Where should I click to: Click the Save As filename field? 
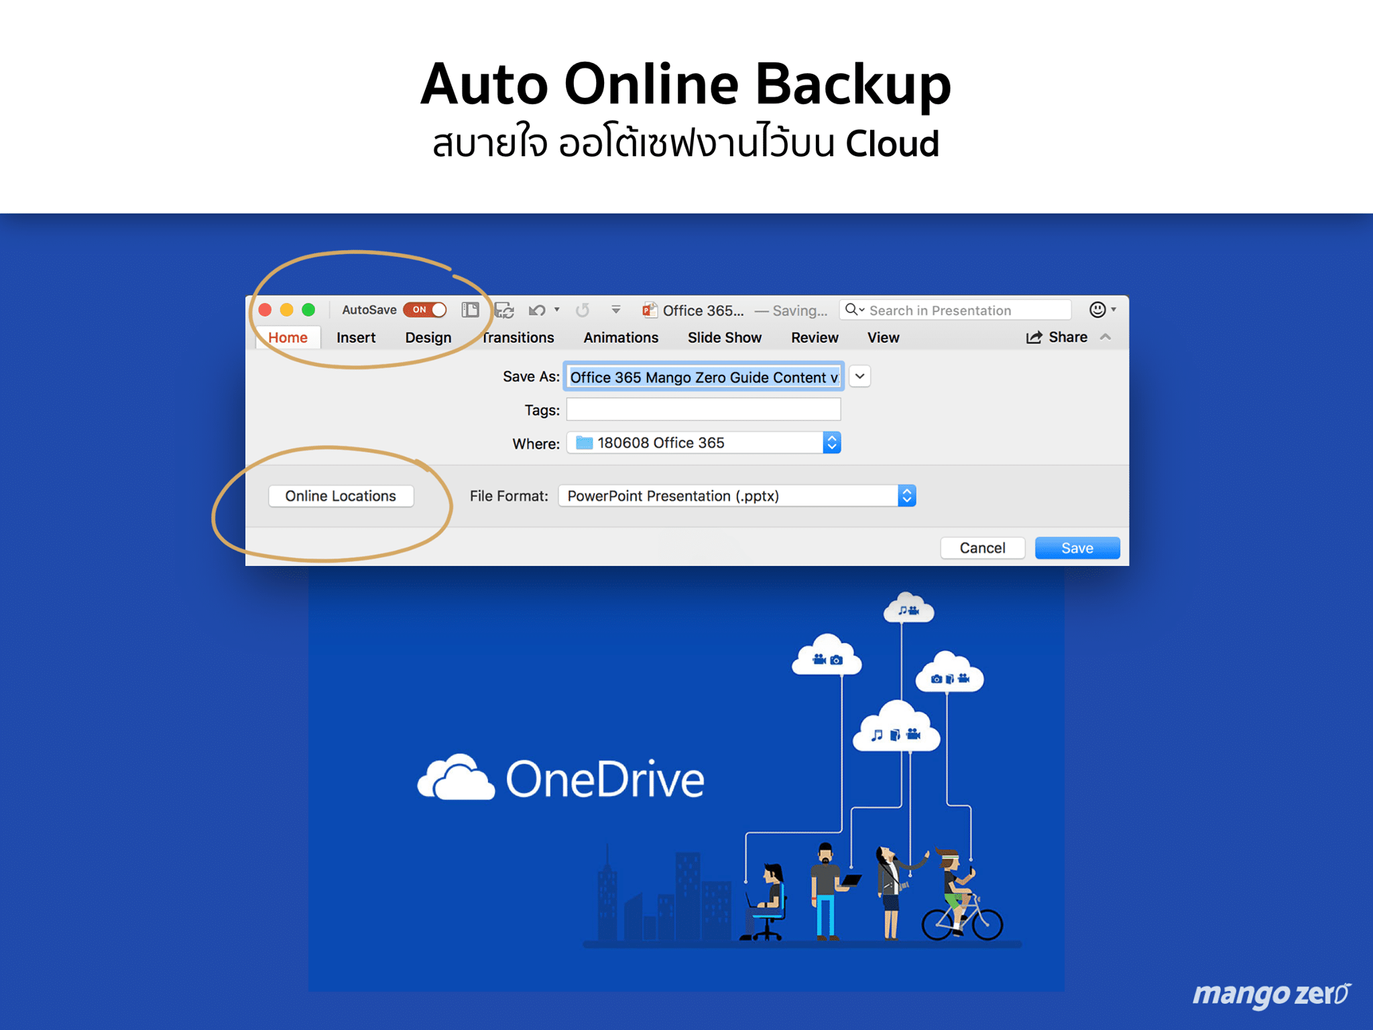(703, 377)
